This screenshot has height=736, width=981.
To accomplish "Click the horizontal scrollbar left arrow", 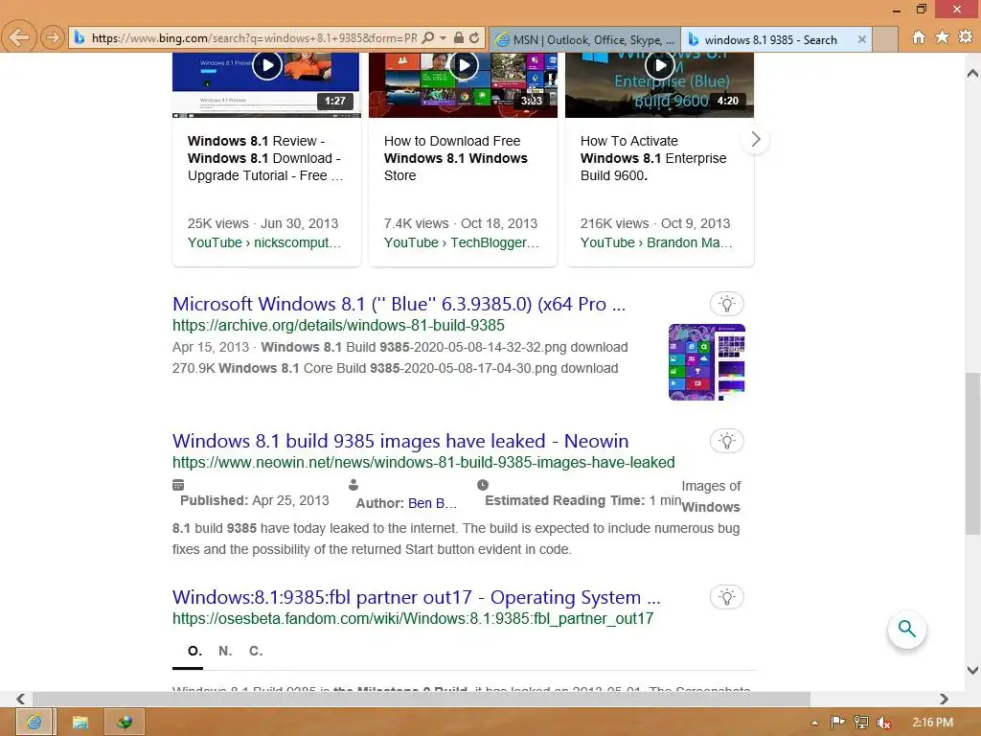I will click(x=21, y=699).
